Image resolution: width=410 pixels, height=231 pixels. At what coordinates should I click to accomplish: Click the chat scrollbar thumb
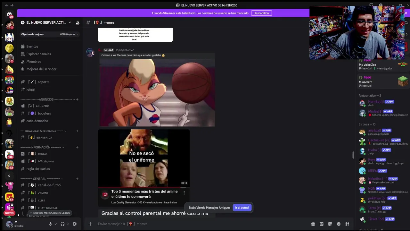(354, 155)
